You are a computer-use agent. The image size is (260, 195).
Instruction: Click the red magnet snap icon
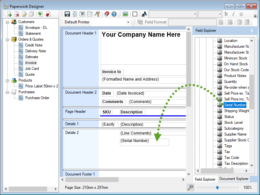[107, 14]
